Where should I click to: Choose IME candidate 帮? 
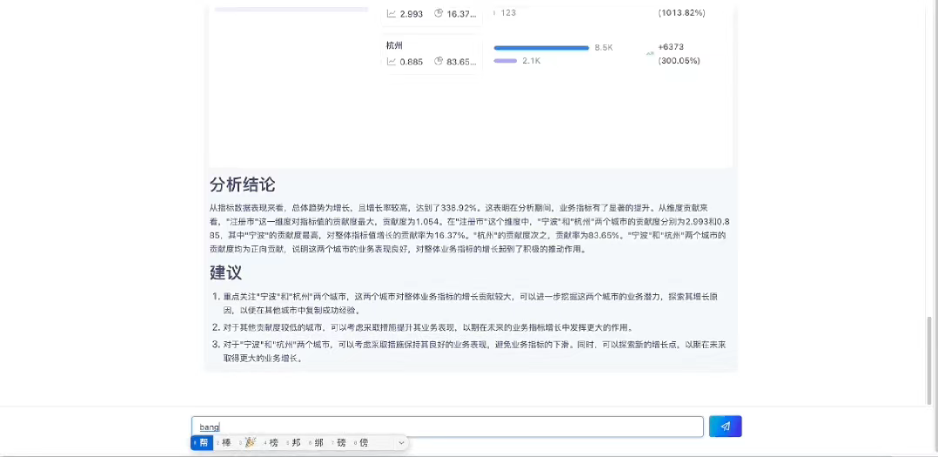pos(202,443)
